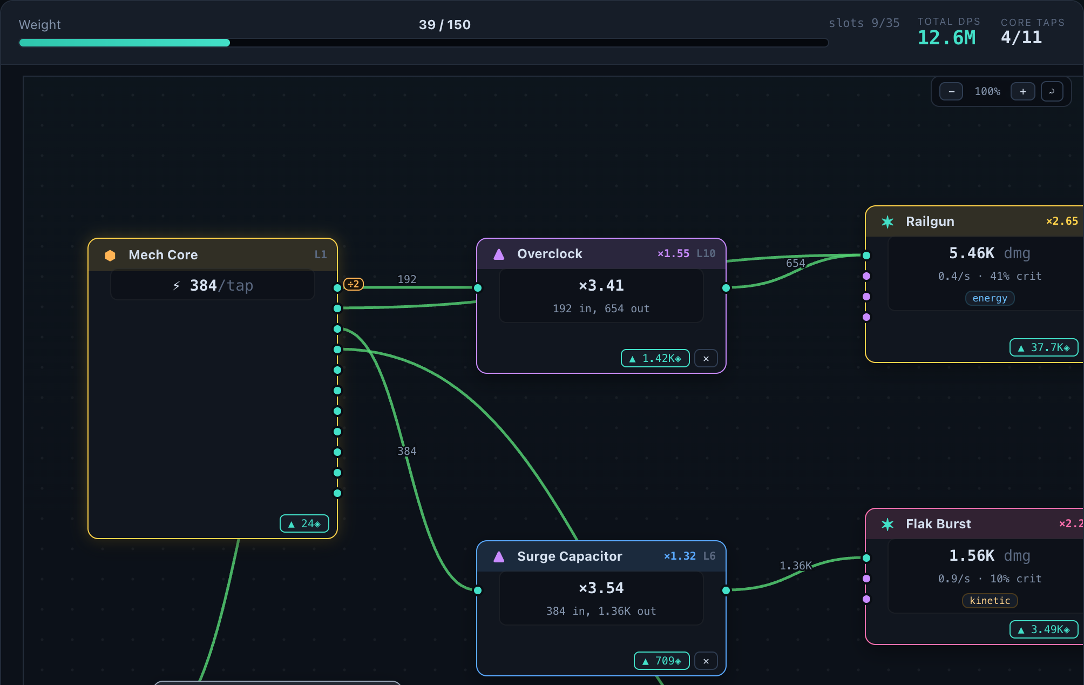Zoom out with the minus button
Image resolution: width=1084 pixels, height=685 pixels.
pyautogui.click(x=951, y=91)
